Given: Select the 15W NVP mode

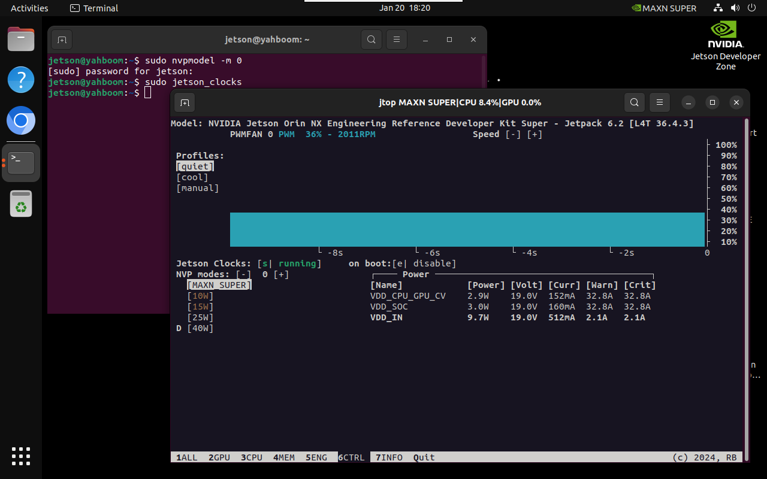Looking at the screenshot, I should 200,307.
